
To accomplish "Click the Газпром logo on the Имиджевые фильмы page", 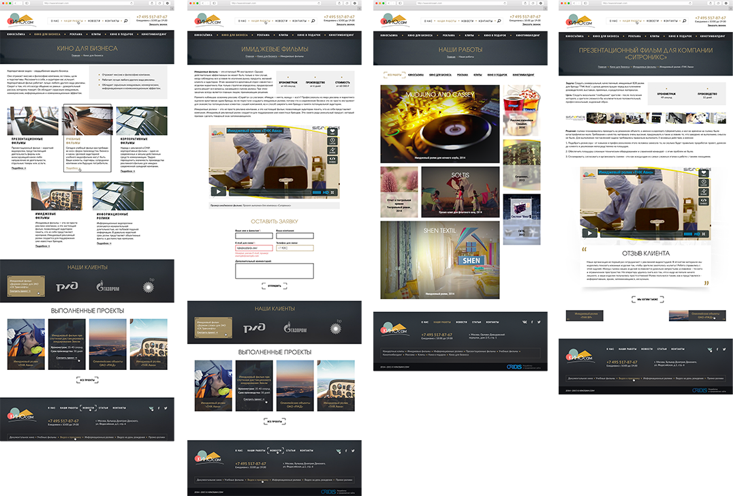I will [295, 328].
